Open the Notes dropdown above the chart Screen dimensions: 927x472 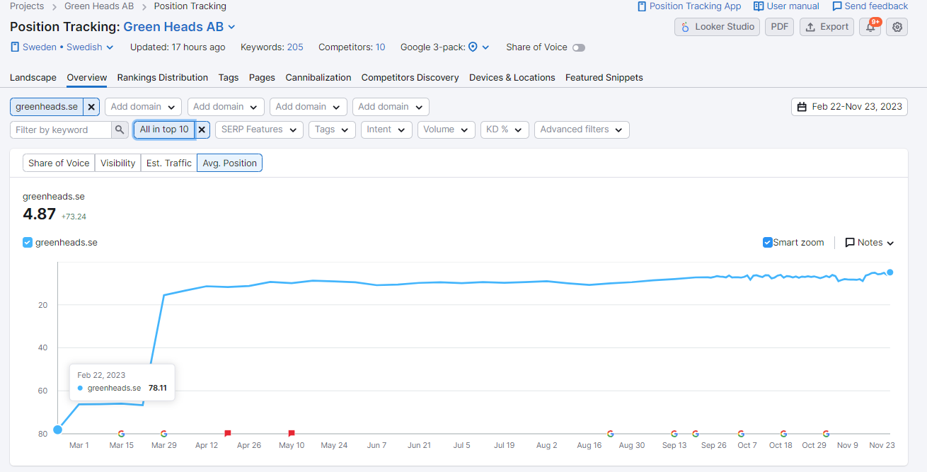pyautogui.click(x=870, y=243)
